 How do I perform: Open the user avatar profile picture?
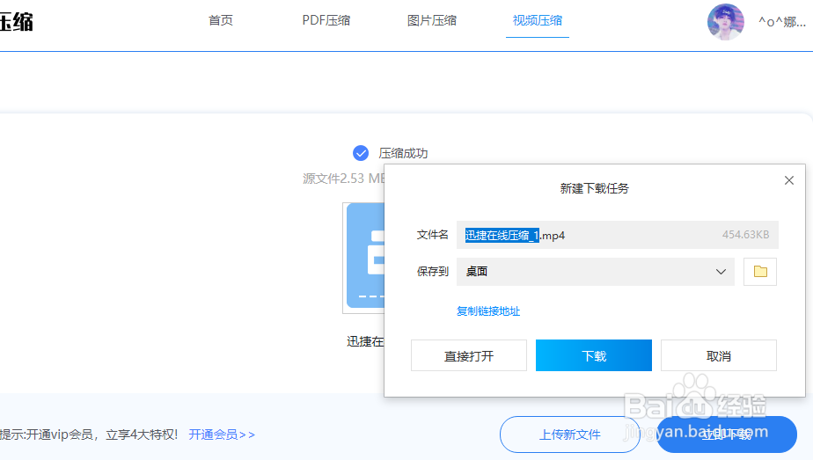(x=726, y=21)
